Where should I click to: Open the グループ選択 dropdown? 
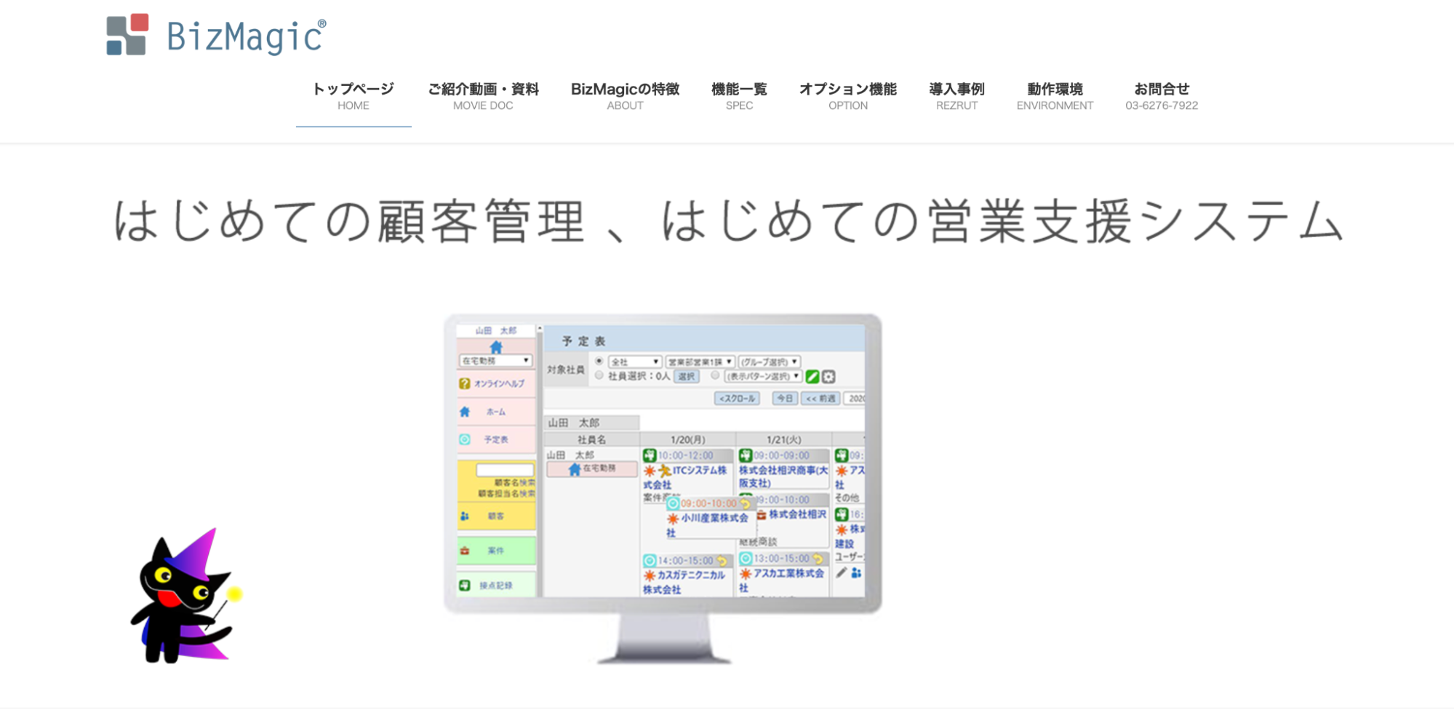coord(770,362)
